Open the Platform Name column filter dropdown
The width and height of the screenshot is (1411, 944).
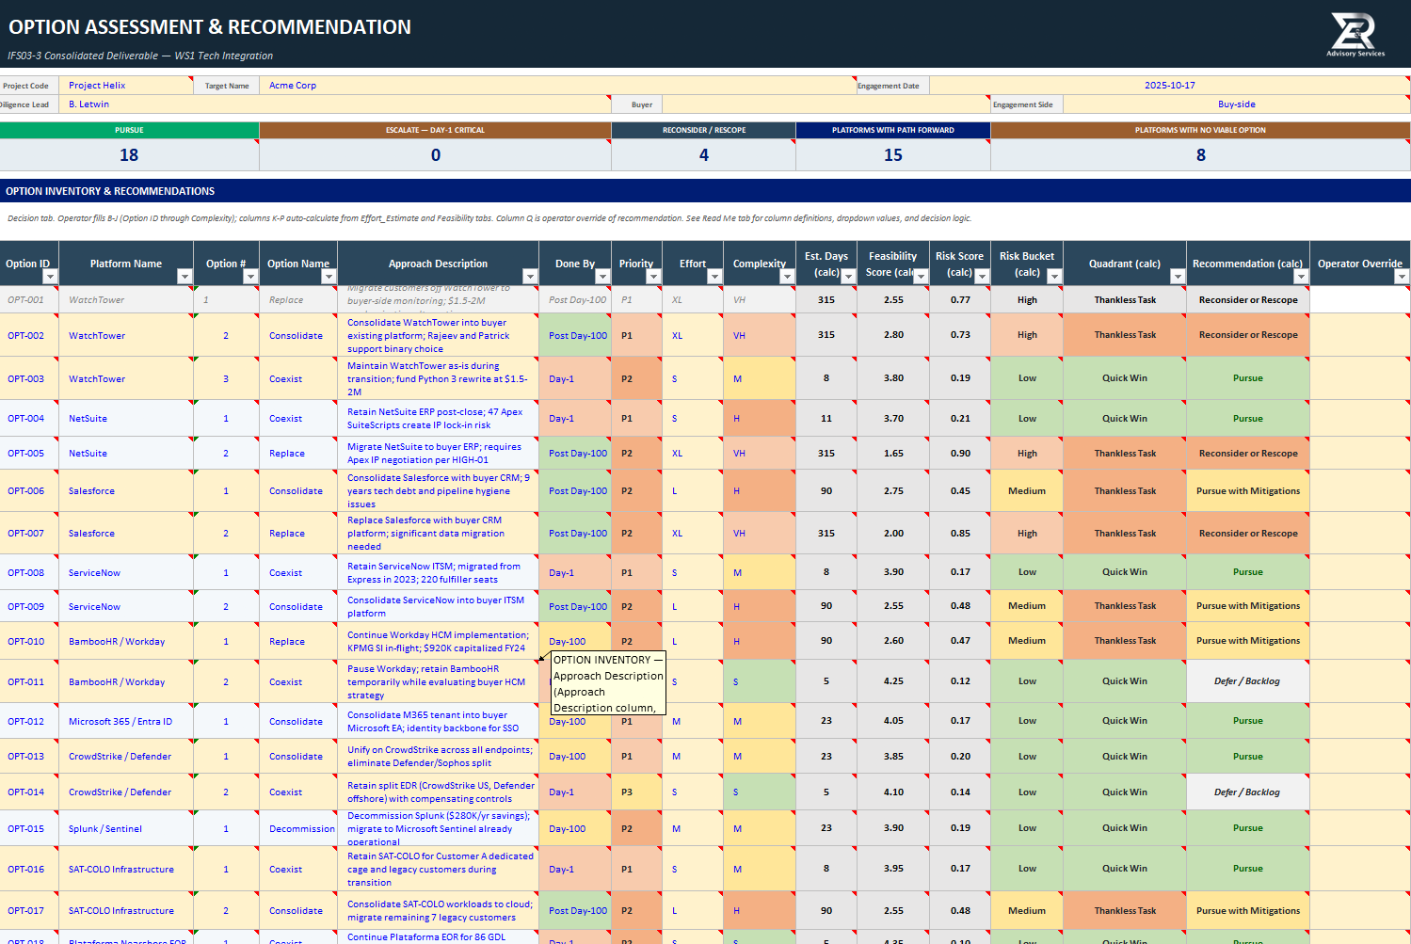[x=184, y=277]
